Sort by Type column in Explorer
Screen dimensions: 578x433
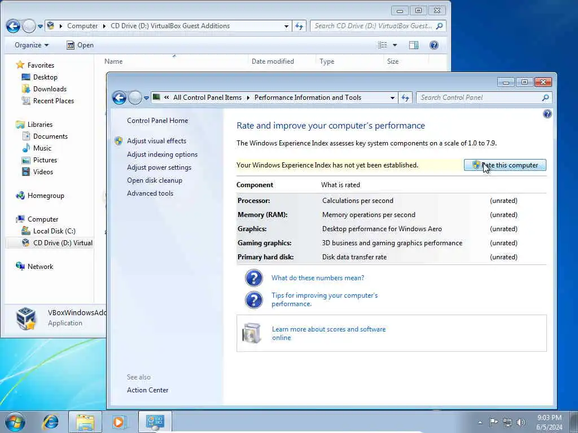click(x=327, y=61)
